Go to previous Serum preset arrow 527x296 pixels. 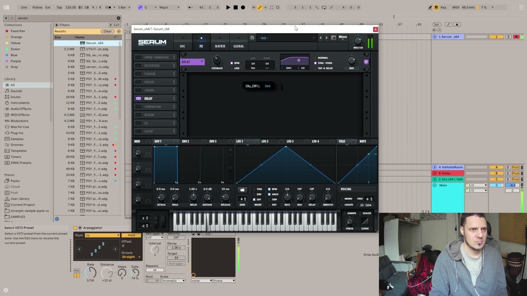coord(321,38)
